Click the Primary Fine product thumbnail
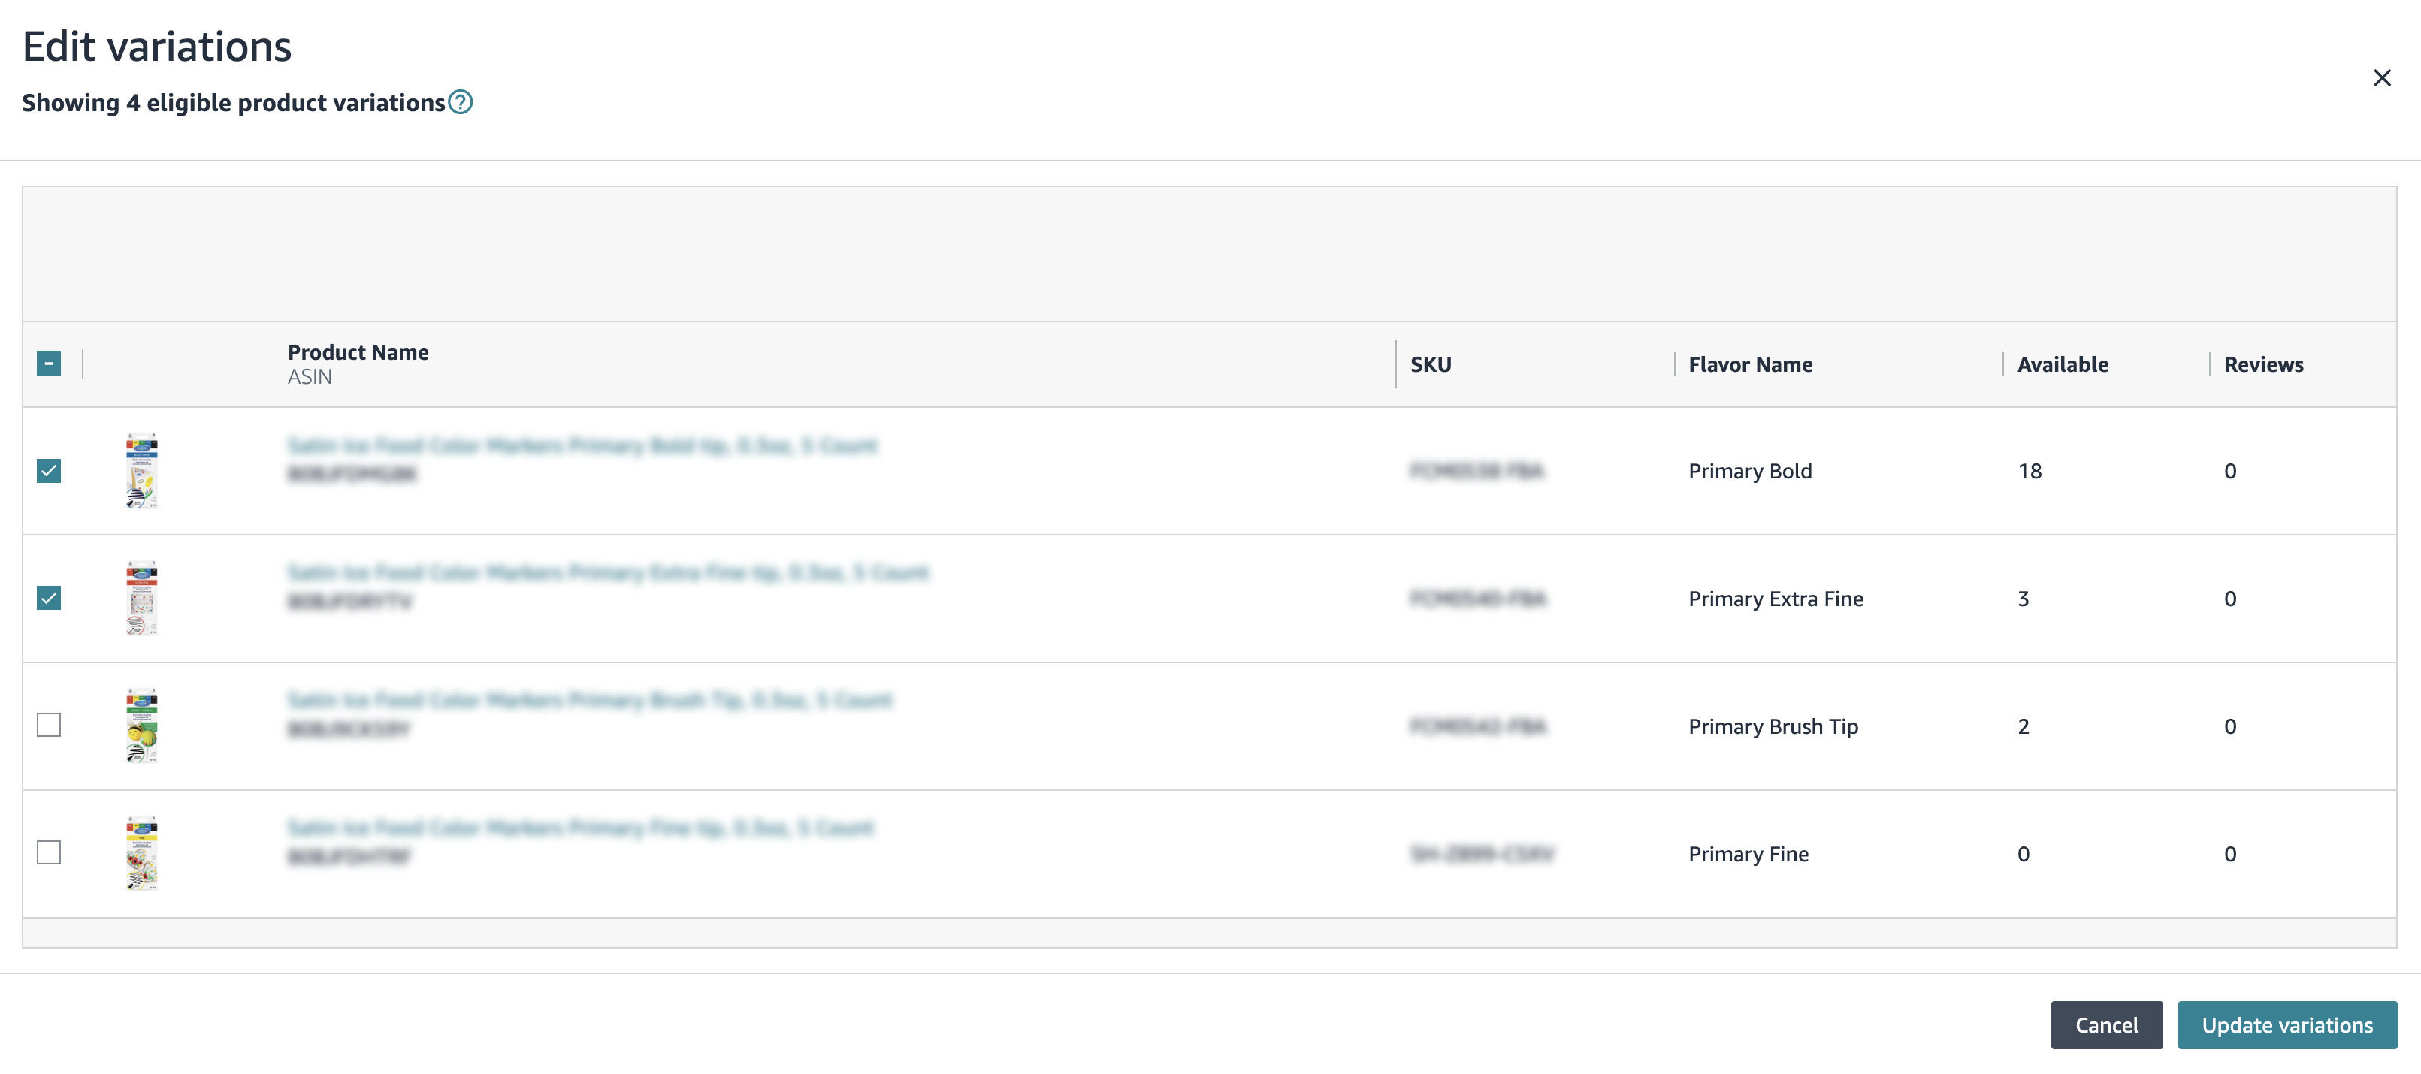Viewport: 2421px width, 1074px height. [x=142, y=853]
